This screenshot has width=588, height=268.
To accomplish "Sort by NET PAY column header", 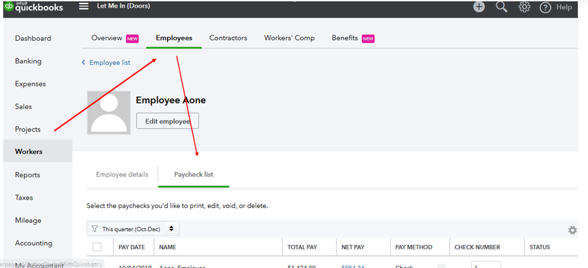I will pos(353,247).
